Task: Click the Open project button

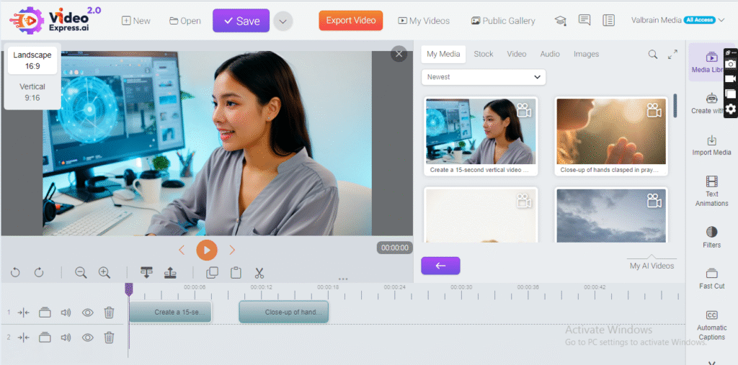Action: pos(185,21)
